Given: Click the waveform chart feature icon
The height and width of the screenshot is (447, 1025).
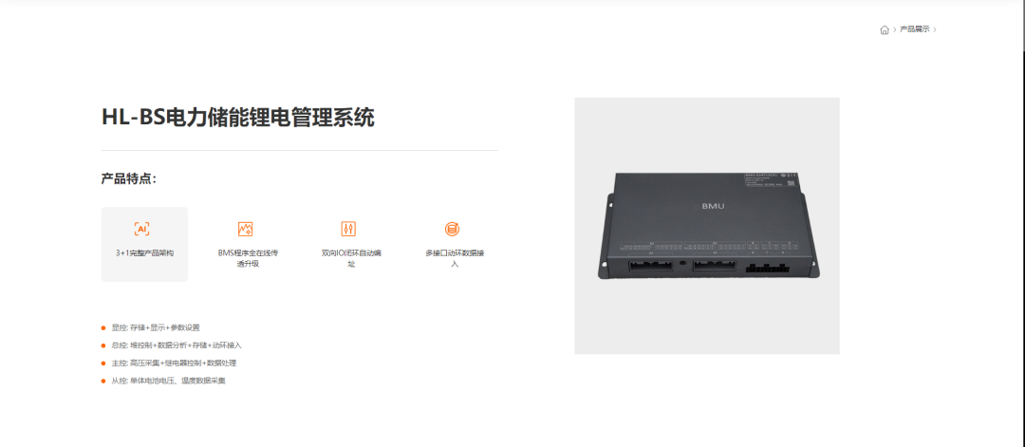Looking at the screenshot, I should (x=245, y=229).
